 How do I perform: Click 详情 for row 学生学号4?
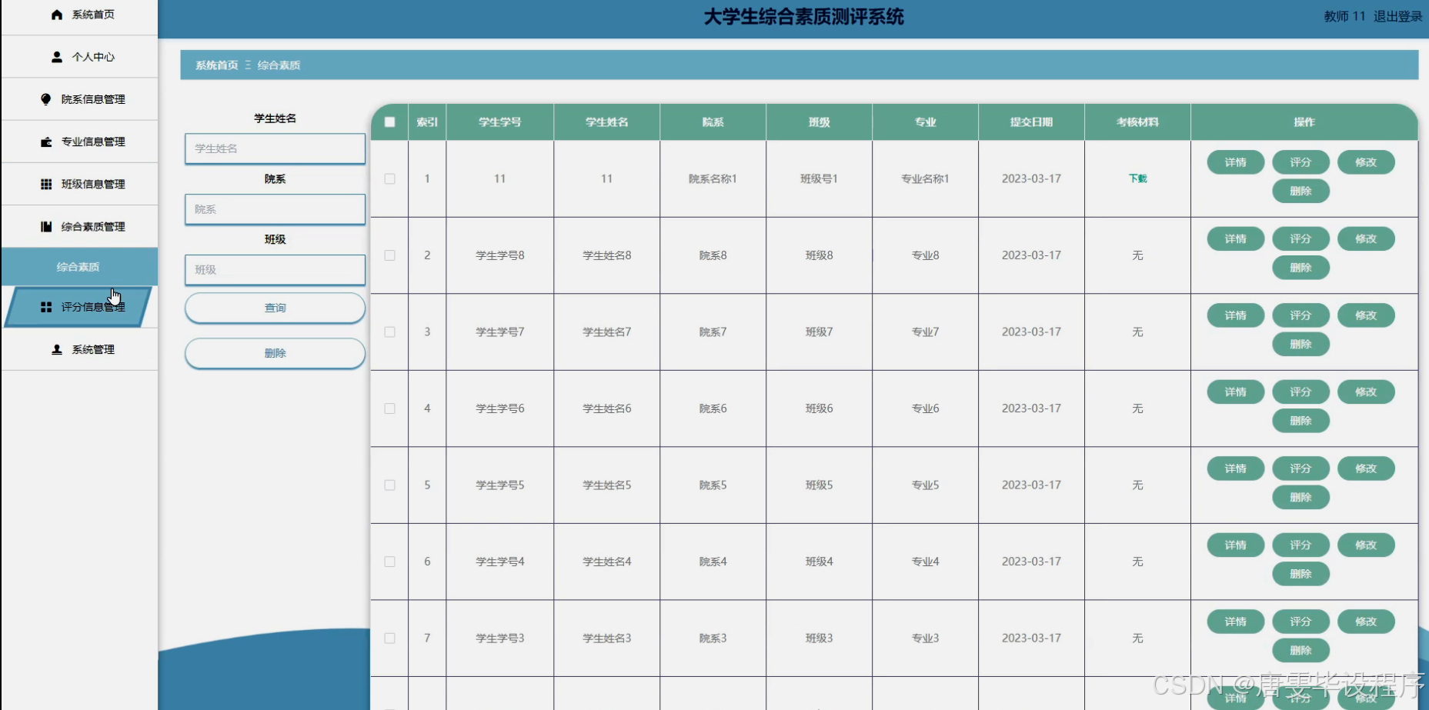pos(1235,545)
